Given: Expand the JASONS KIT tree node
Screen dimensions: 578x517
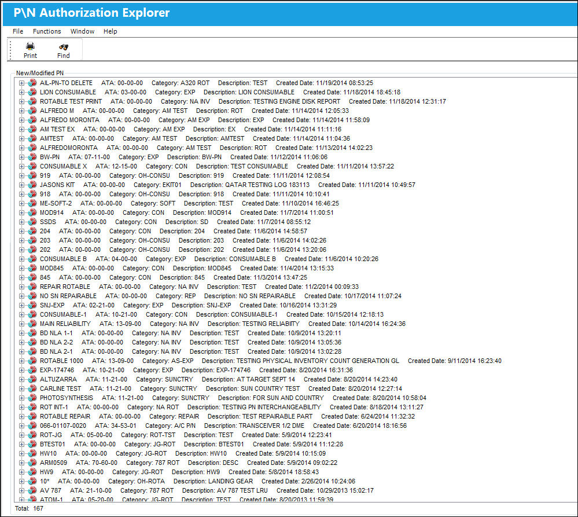Looking at the screenshot, I should point(22,185).
